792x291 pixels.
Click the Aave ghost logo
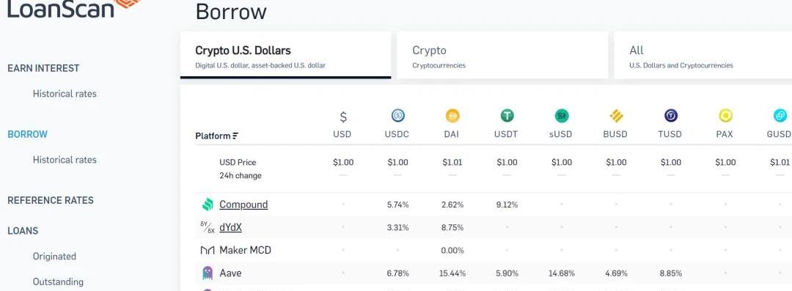(208, 273)
